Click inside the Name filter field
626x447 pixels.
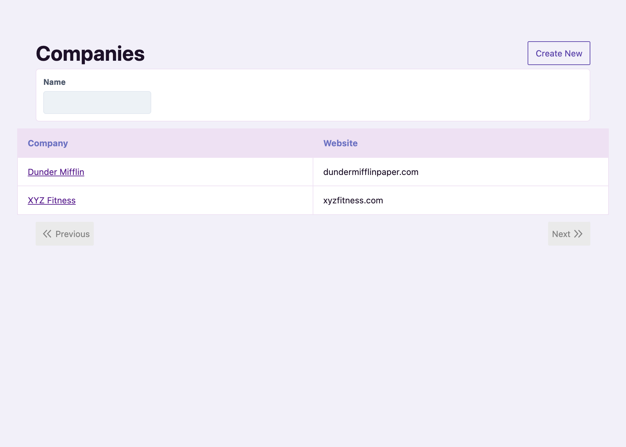[x=97, y=102]
